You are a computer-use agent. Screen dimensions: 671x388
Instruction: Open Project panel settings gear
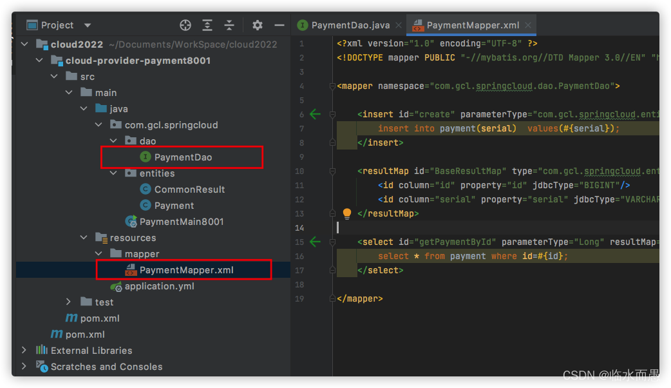(257, 25)
